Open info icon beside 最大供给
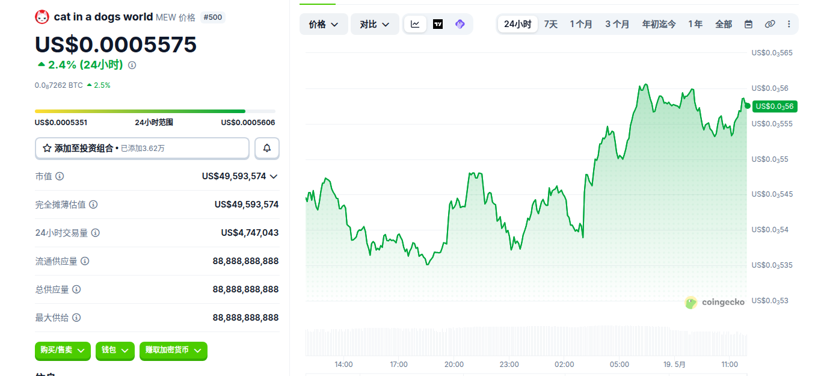This screenshot has width=818, height=376. coord(76,318)
